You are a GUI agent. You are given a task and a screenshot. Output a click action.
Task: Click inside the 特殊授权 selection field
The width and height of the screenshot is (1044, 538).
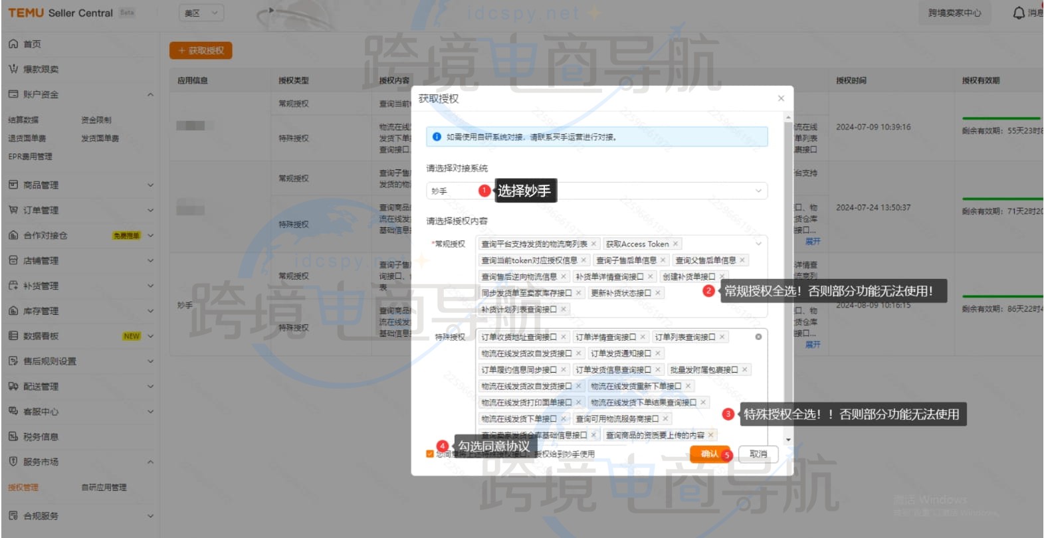point(622,385)
